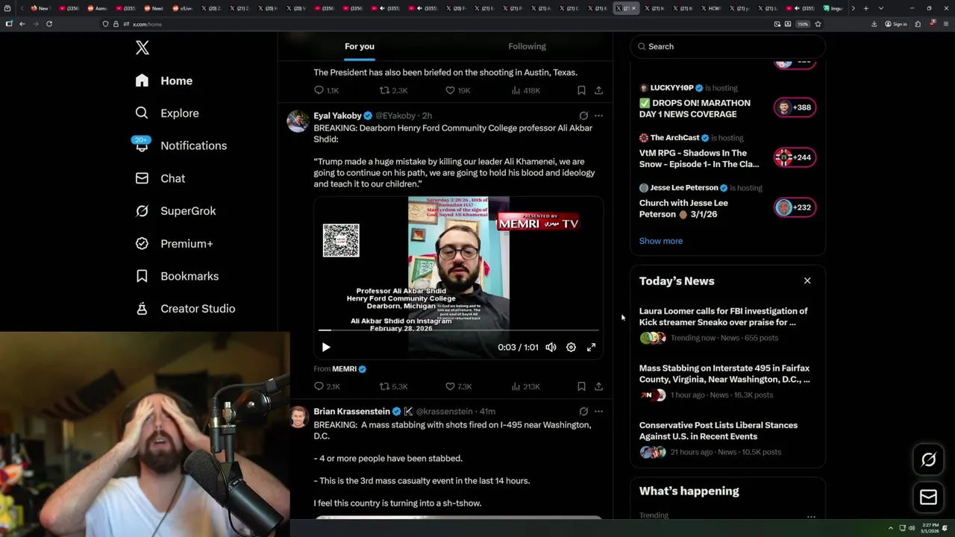The image size is (955, 537).
Task: Open more options on Brian Krassenstein's post
Action: pyautogui.click(x=598, y=411)
